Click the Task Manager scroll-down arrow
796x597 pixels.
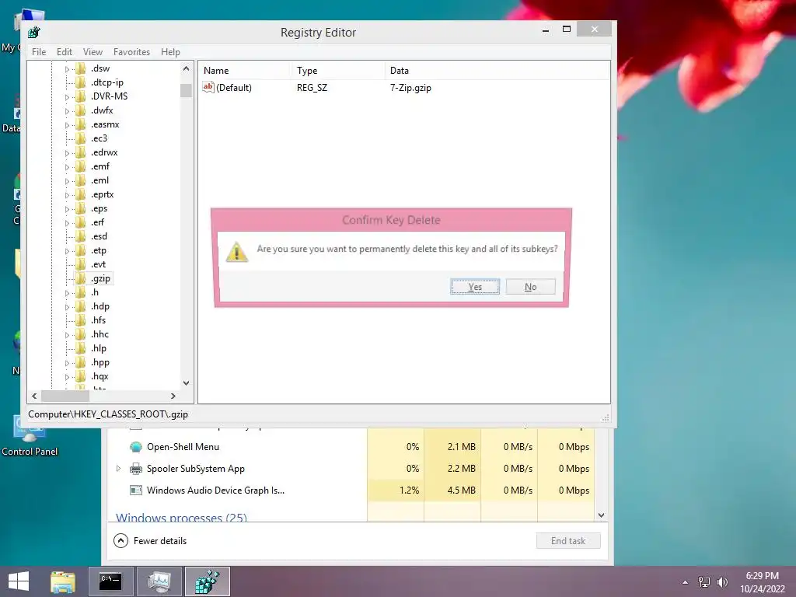coord(602,515)
